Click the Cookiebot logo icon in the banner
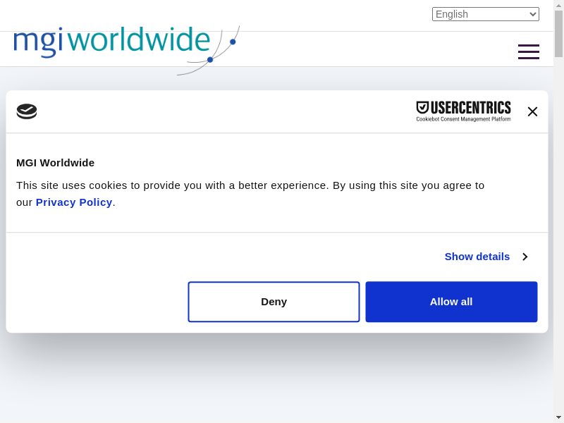The width and height of the screenshot is (564, 423). [x=27, y=111]
